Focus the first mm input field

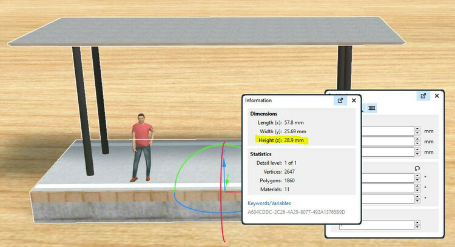[388, 131]
